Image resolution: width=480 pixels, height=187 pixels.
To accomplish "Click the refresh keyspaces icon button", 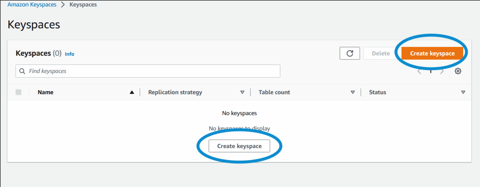I will [x=350, y=53].
